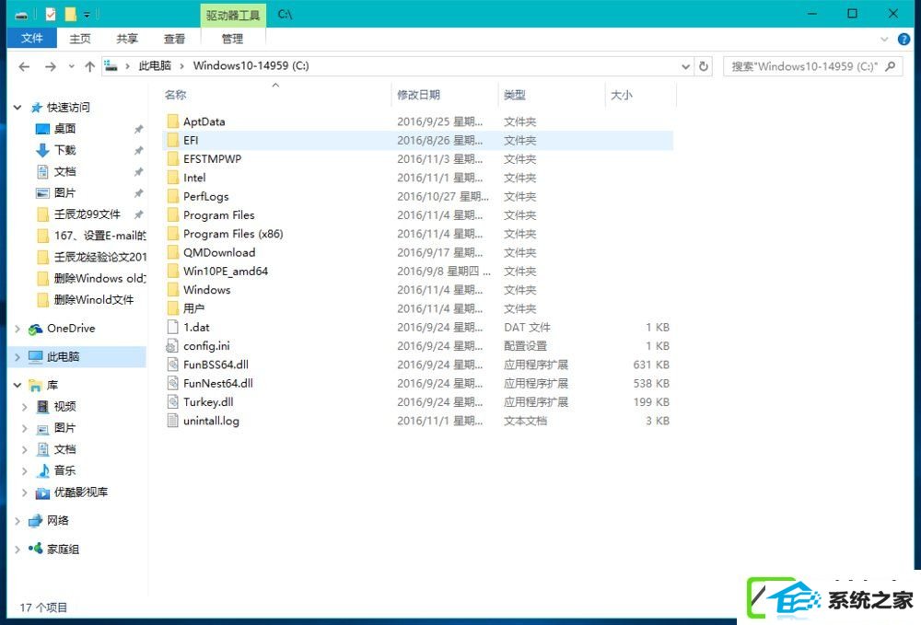Expand the 此电脑 tree node
Viewport: 921px width, 625px height.
pyautogui.click(x=17, y=357)
